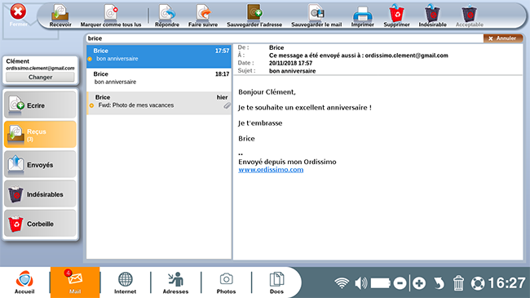Image resolution: width=530 pixels, height=298 pixels.
Task: Click the Mail app in the bottom bar
Action: click(75, 282)
